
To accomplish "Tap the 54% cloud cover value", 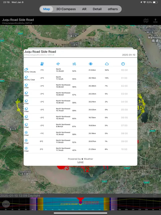I will (x=107, y=70).
